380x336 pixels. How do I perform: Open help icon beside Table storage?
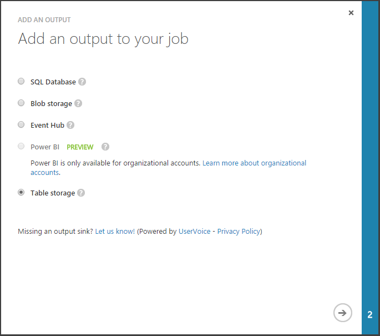[x=81, y=193]
